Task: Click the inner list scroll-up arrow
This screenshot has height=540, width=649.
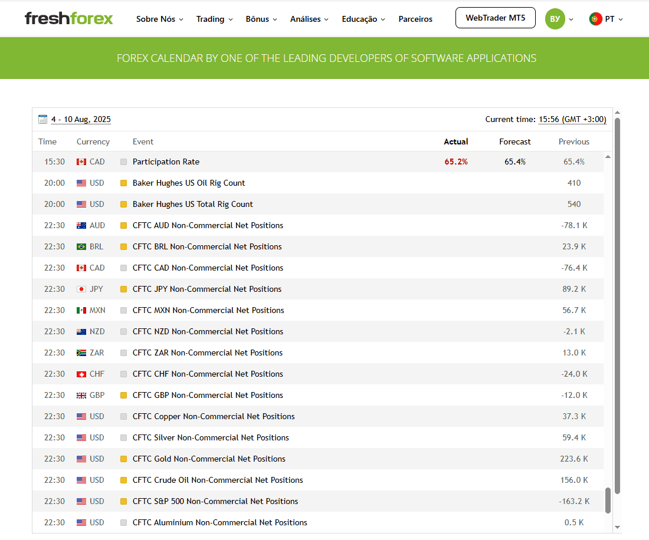Action: point(608,156)
